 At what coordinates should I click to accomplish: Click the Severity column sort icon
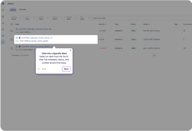106,24
